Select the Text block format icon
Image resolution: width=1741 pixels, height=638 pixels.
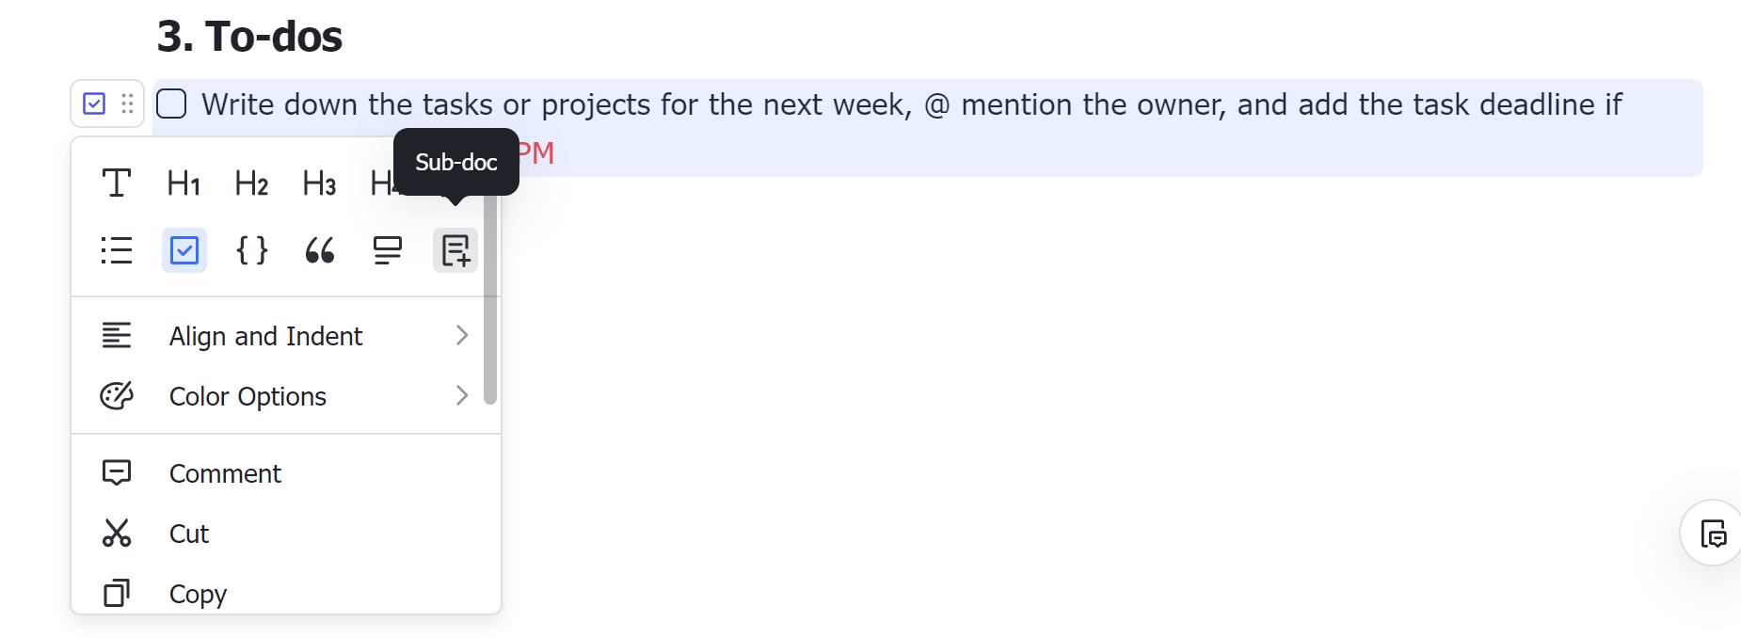(116, 183)
